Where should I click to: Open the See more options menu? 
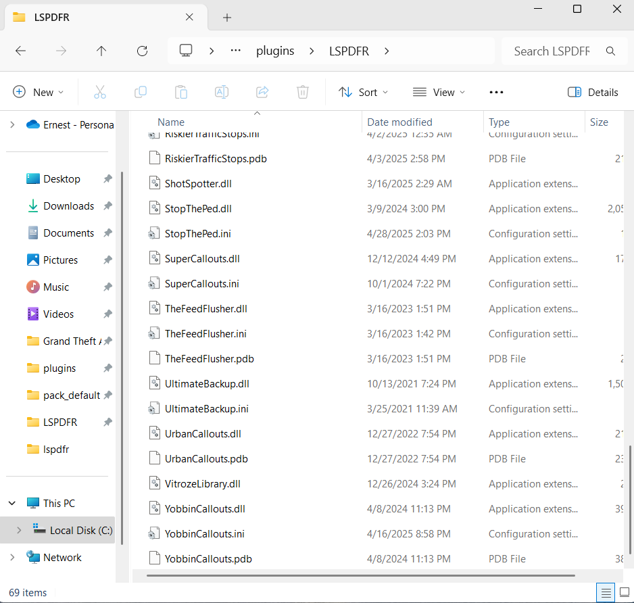[x=496, y=92]
